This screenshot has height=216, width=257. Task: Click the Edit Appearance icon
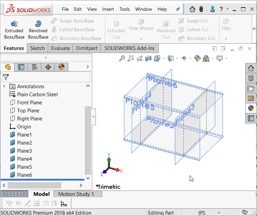tap(197, 58)
